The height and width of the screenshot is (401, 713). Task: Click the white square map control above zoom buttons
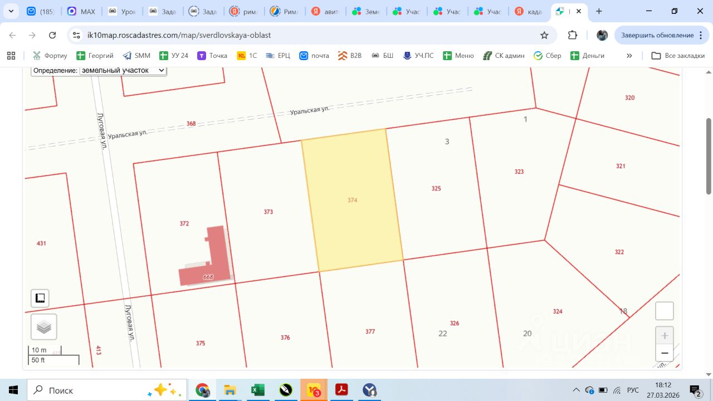tap(665, 311)
